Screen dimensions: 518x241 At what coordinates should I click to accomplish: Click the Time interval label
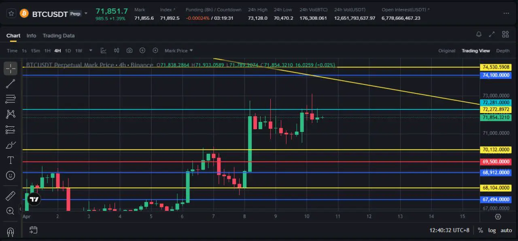12,51
